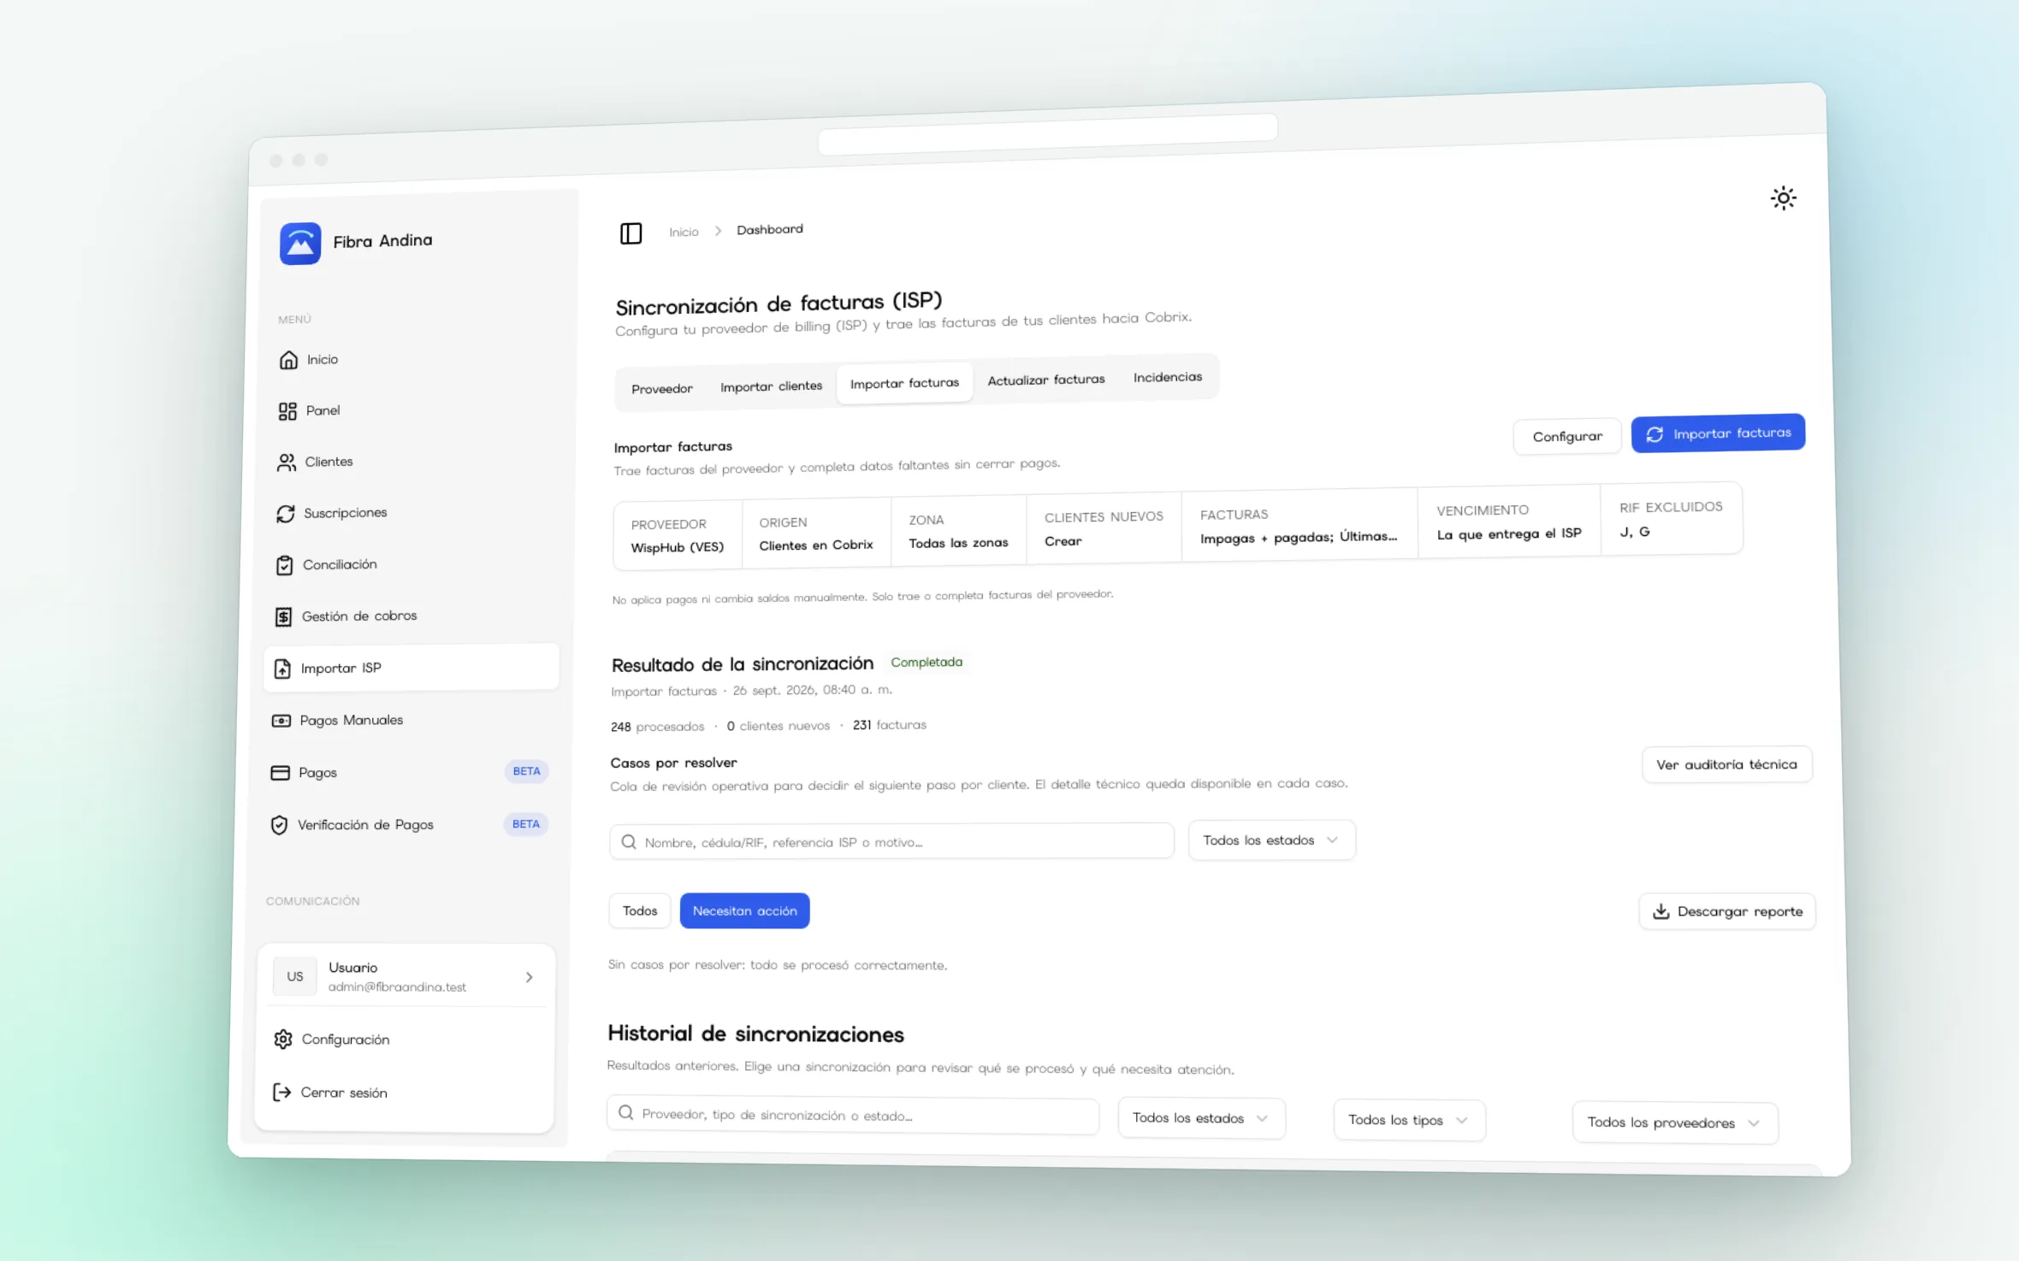Select the Importar facturas tab
2019x1261 pixels.
904,383
